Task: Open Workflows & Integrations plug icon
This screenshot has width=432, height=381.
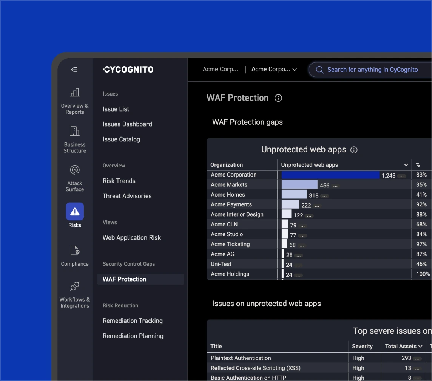Action: [x=75, y=286]
